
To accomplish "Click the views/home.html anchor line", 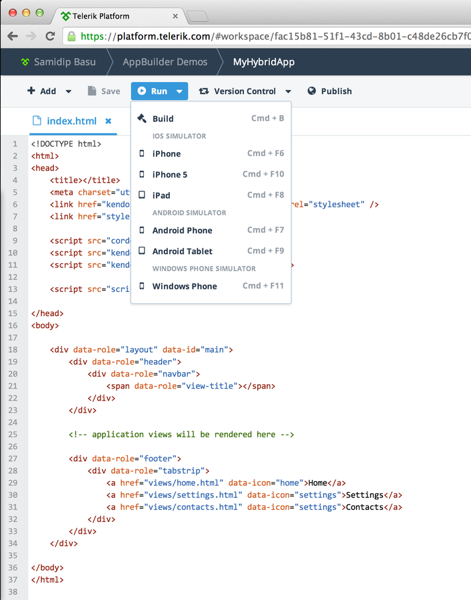I will pos(226,483).
